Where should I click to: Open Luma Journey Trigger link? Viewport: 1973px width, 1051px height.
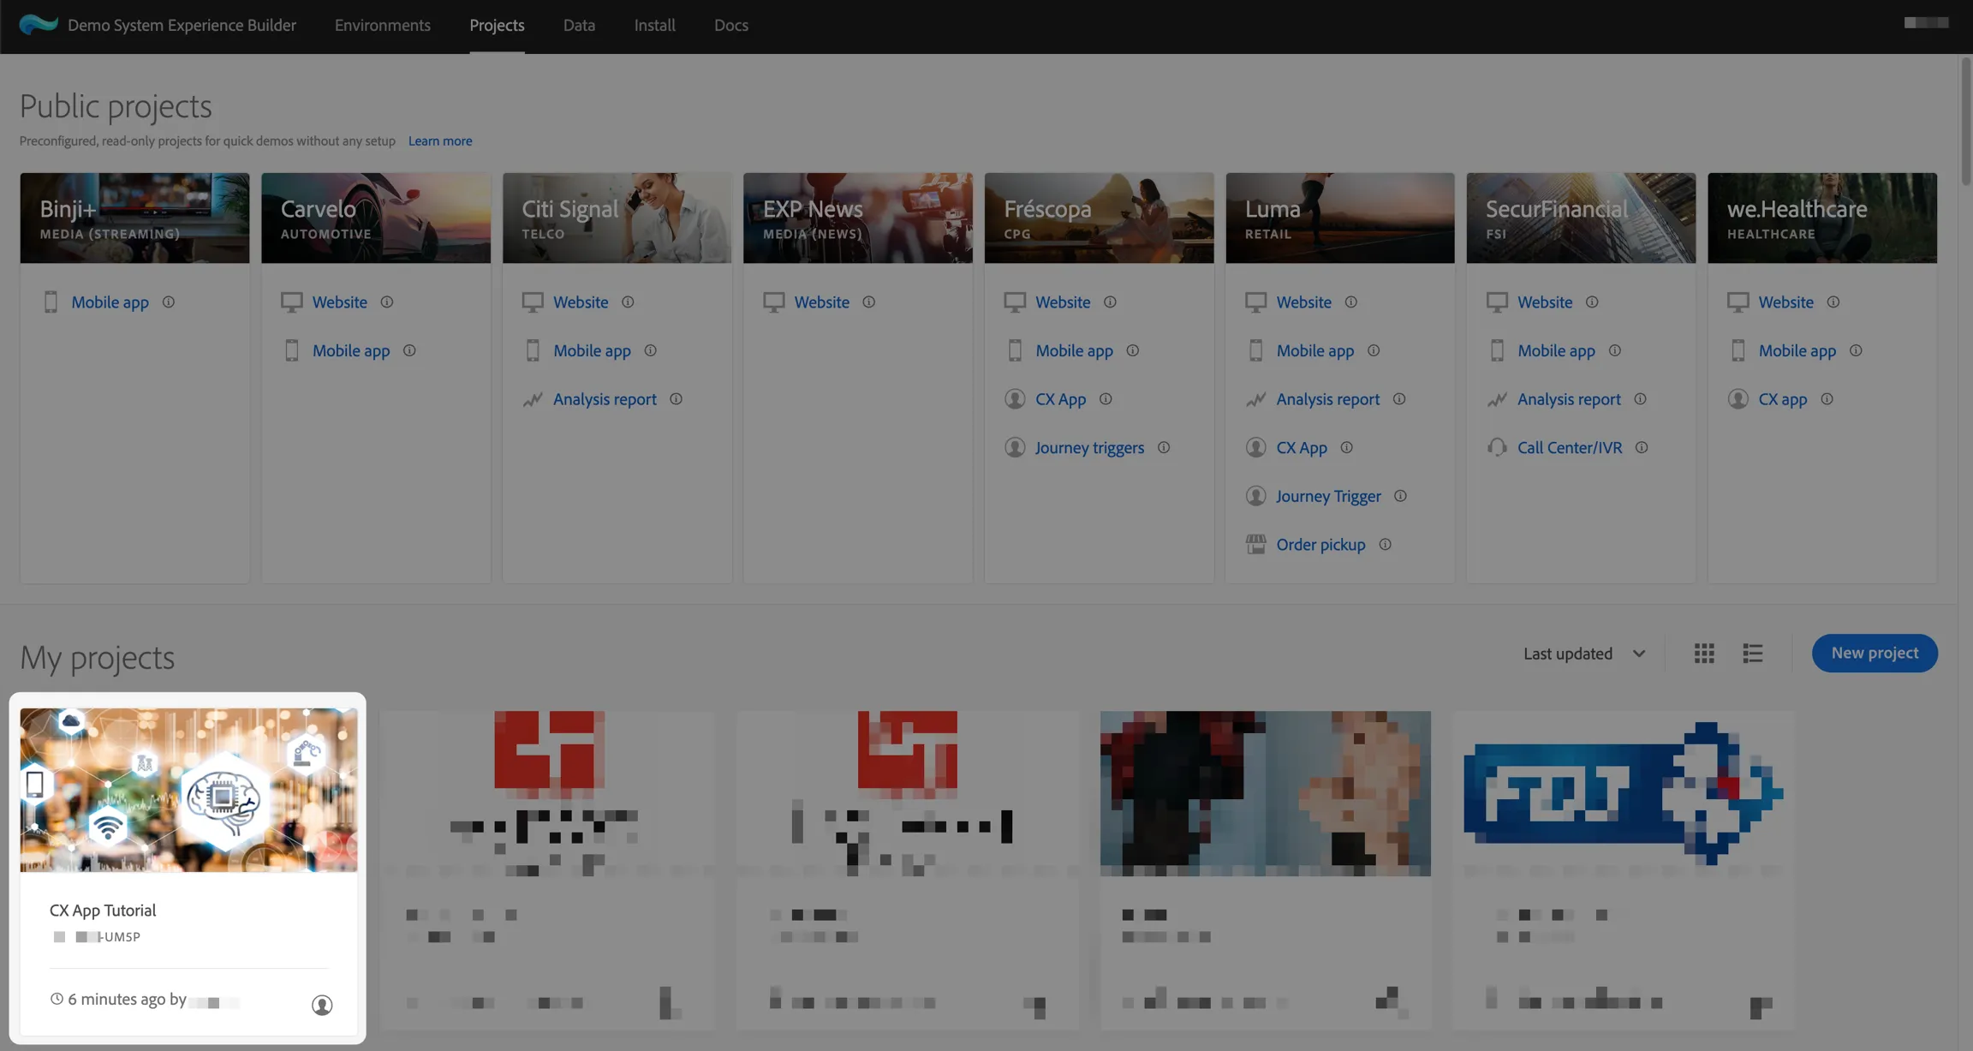pos(1328,495)
